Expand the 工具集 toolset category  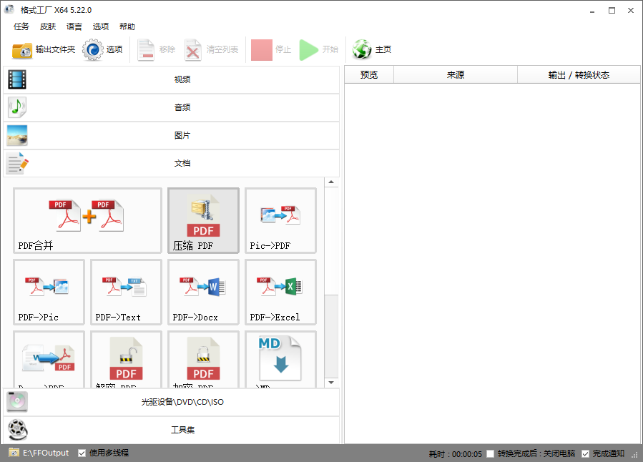pyautogui.click(x=172, y=430)
